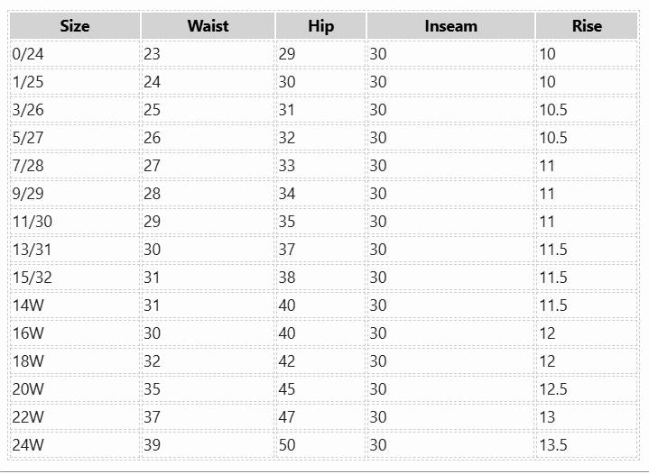Click the 15/32 size cell
The image size is (649, 474).
point(32,278)
